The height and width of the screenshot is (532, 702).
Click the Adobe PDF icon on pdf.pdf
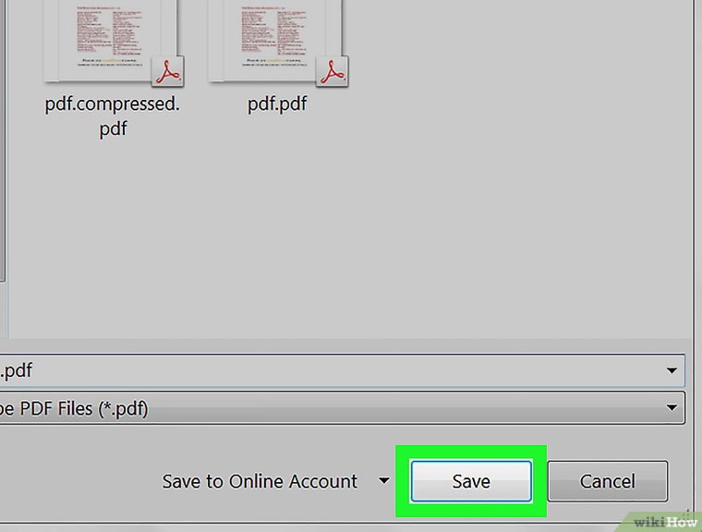(332, 71)
